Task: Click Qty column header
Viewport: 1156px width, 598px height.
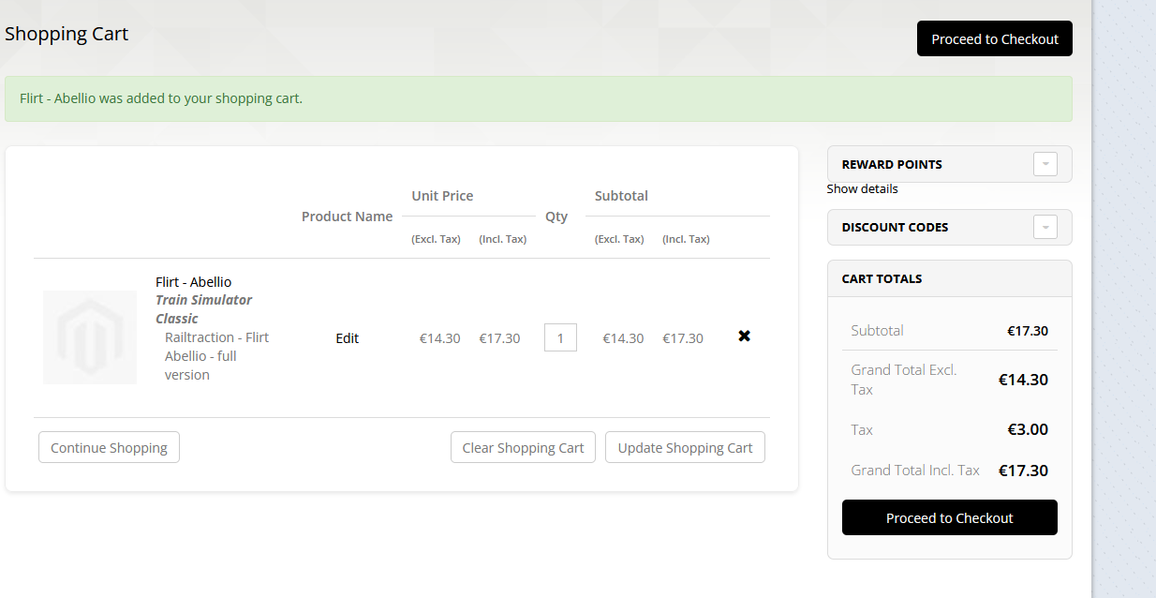Action: [556, 217]
